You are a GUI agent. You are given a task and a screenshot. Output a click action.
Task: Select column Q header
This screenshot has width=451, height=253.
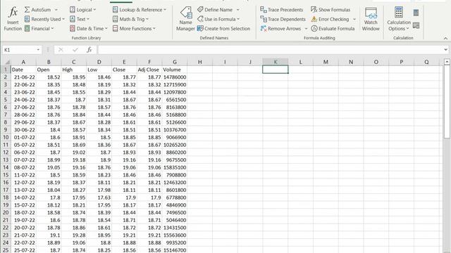426,62
